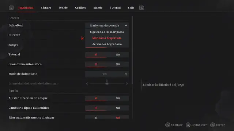This screenshot has height=131, width=234.
Task: Select the Interfaz setting row label
Action: click(x=14, y=35)
